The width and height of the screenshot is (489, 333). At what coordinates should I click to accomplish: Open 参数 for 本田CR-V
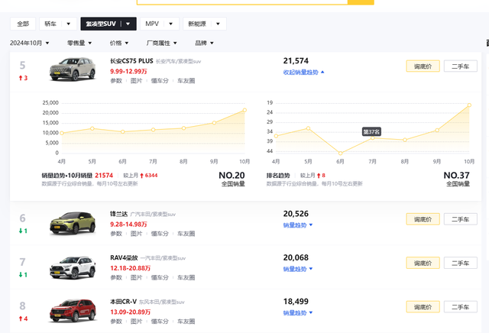[116, 321]
